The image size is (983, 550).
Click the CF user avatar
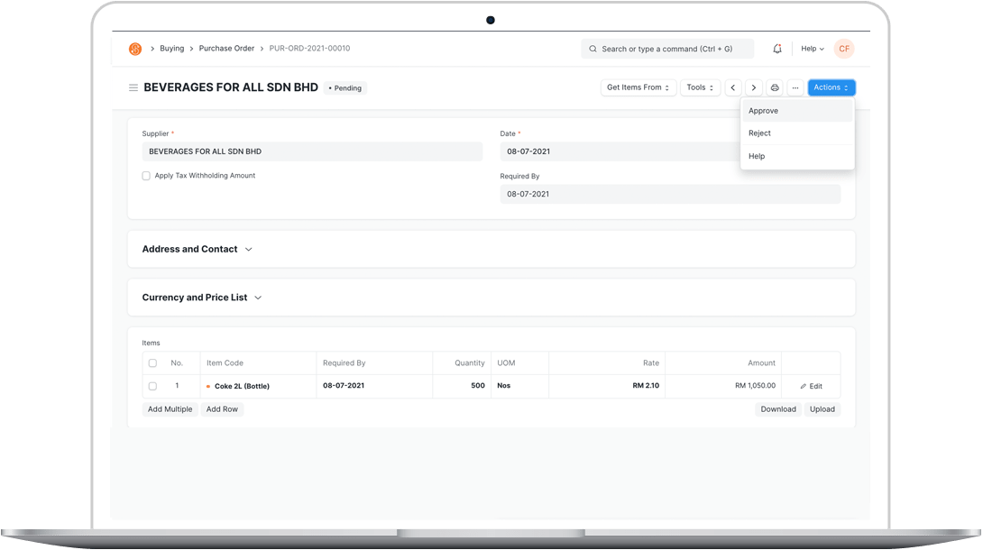(x=844, y=49)
